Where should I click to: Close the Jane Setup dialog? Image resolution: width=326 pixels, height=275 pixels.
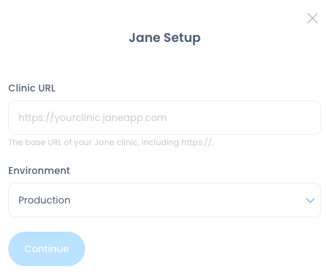tap(312, 19)
